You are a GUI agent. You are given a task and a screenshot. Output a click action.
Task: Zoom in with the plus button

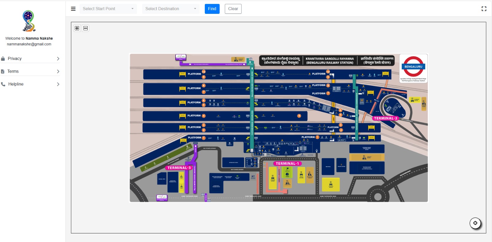click(77, 28)
